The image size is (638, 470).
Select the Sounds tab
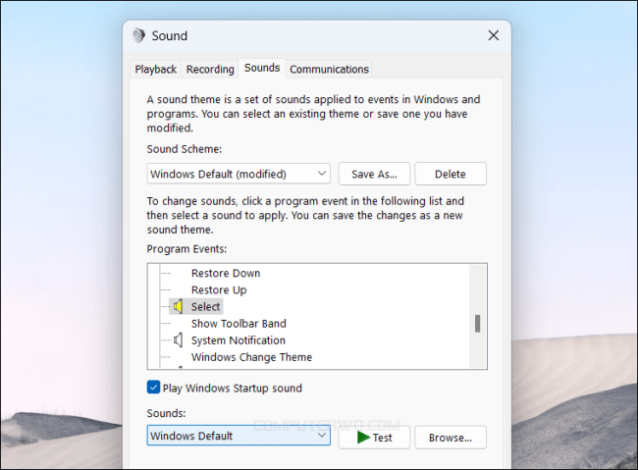pos(262,68)
